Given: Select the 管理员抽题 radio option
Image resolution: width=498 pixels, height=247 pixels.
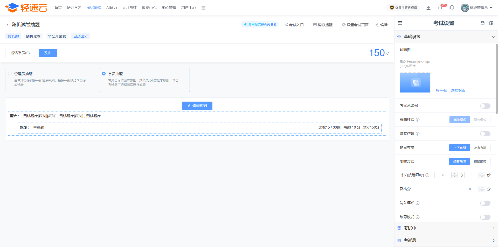Looking at the screenshot, I should (10, 74).
